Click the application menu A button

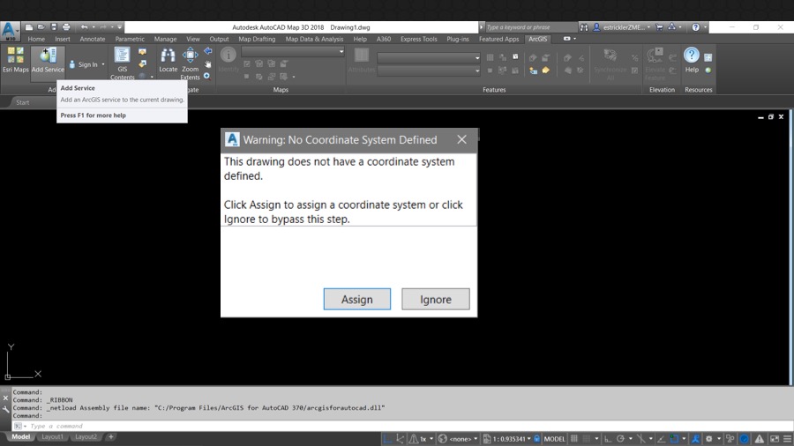pyautogui.click(x=10, y=30)
